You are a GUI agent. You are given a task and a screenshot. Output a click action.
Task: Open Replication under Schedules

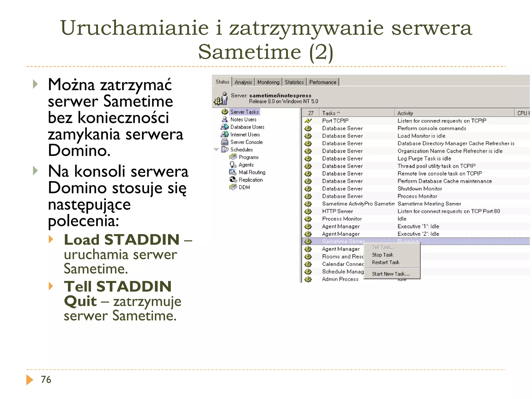(251, 180)
